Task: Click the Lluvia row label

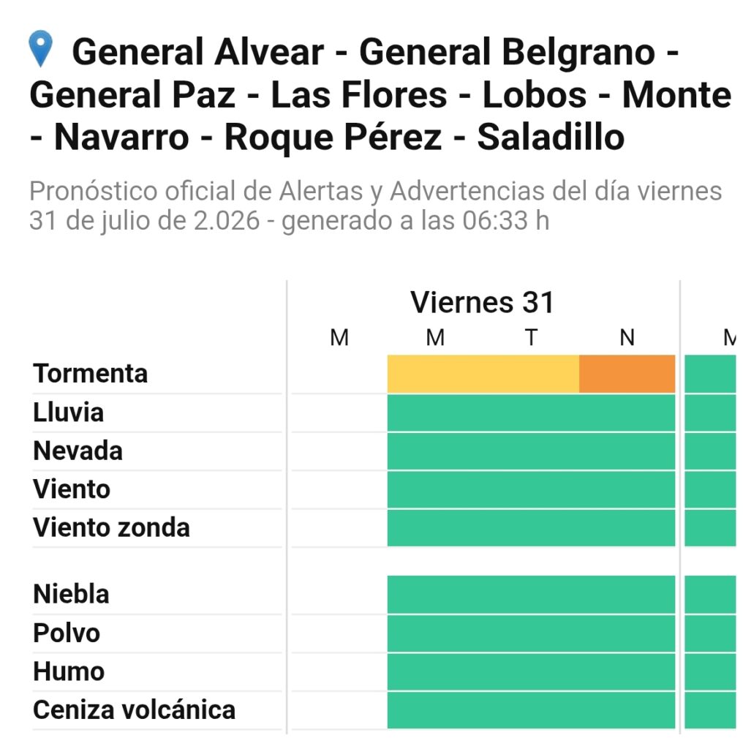Action: click(68, 413)
